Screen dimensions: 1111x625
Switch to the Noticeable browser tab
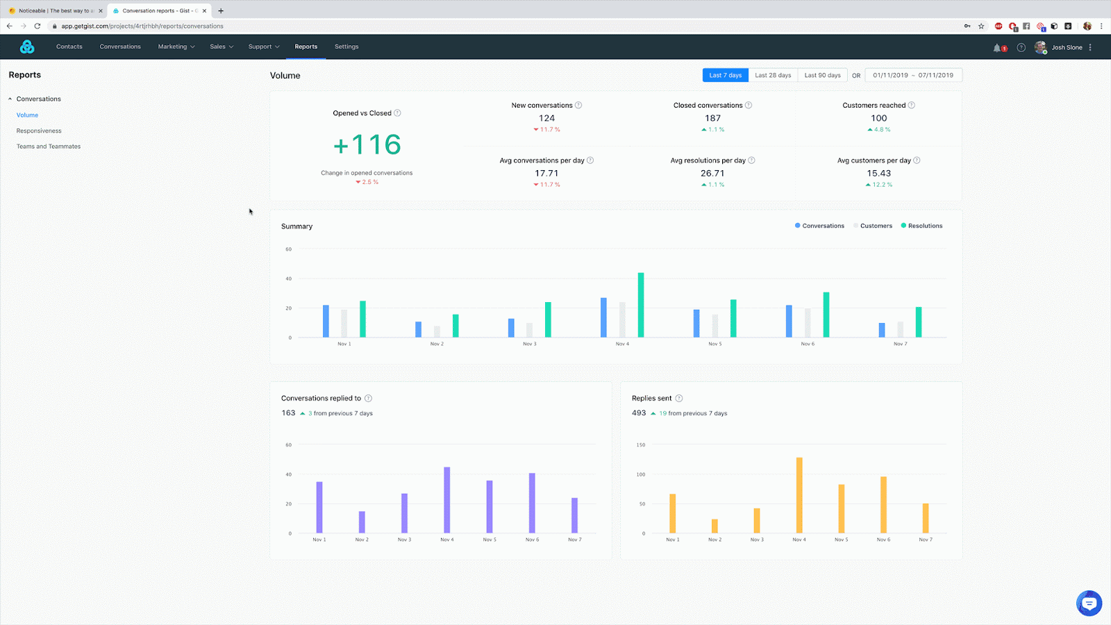54,10
